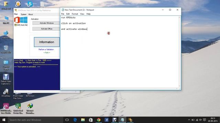This screenshot has width=220, height=123.
Task: Open Notepad's File menu
Action: point(63,14)
